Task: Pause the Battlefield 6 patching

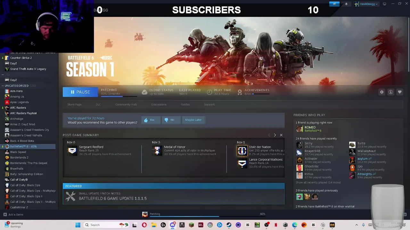Action: [80, 92]
